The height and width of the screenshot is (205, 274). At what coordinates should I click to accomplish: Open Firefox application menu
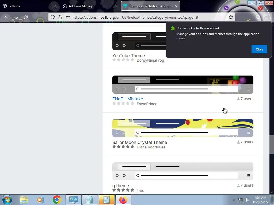pos(267,17)
